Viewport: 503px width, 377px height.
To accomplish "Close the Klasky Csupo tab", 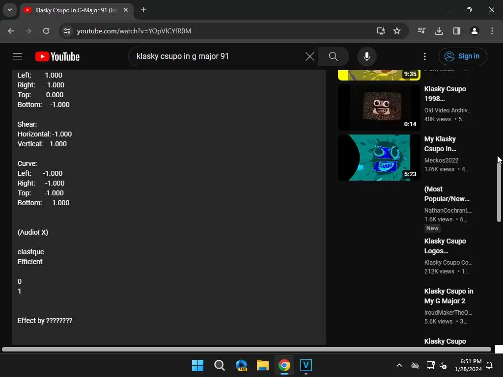I will (x=126, y=10).
